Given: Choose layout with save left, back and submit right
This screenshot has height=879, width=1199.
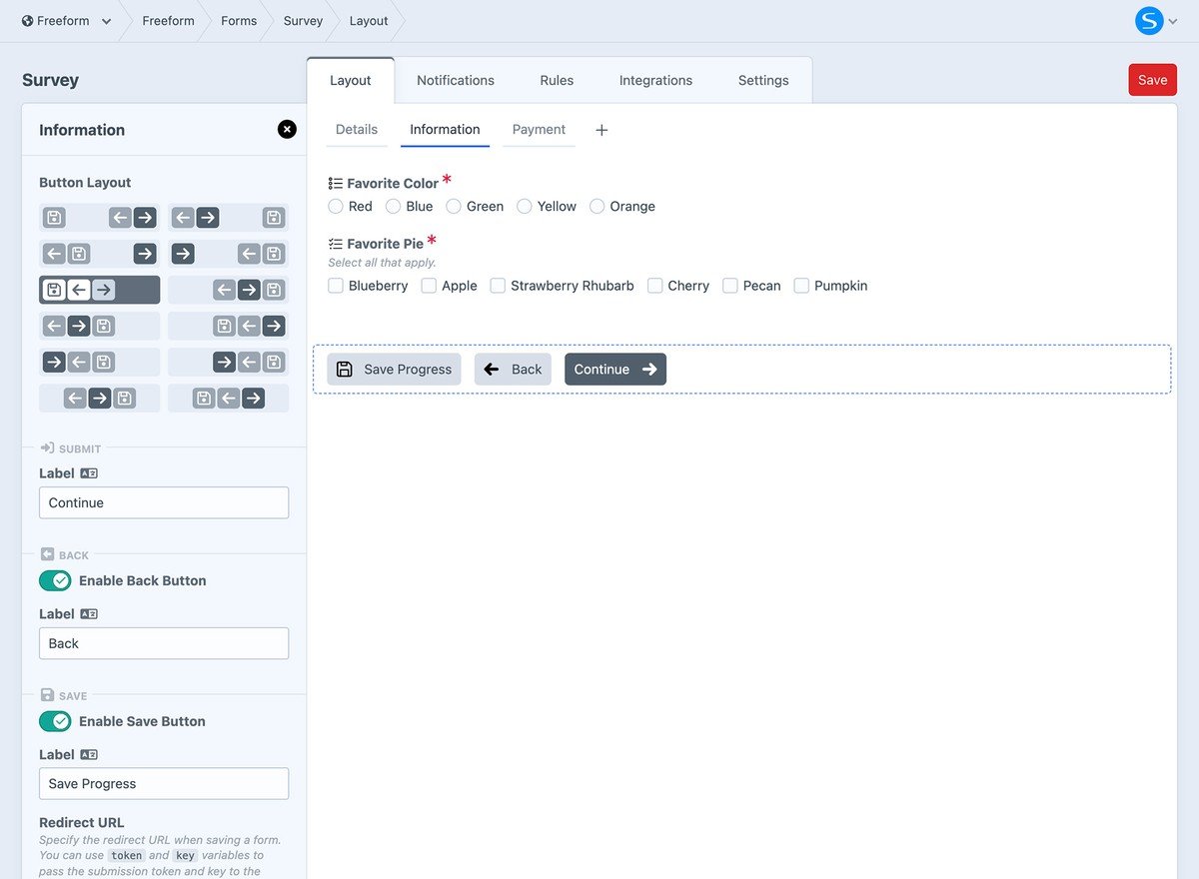Looking at the screenshot, I should coord(100,218).
